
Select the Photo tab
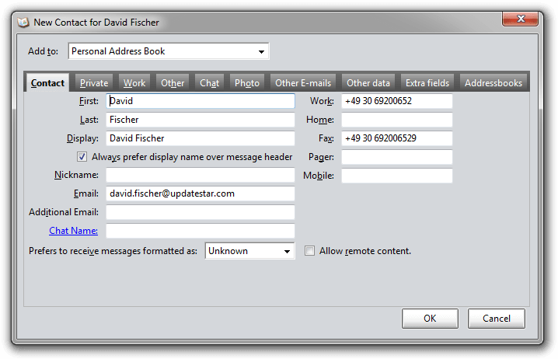[247, 83]
